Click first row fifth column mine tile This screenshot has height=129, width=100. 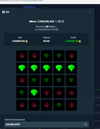pos(71,56)
